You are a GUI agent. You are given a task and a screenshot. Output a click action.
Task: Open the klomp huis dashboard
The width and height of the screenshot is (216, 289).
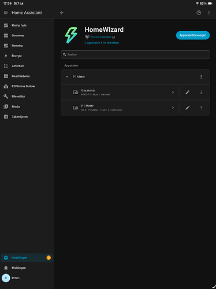pyautogui.click(x=27, y=25)
